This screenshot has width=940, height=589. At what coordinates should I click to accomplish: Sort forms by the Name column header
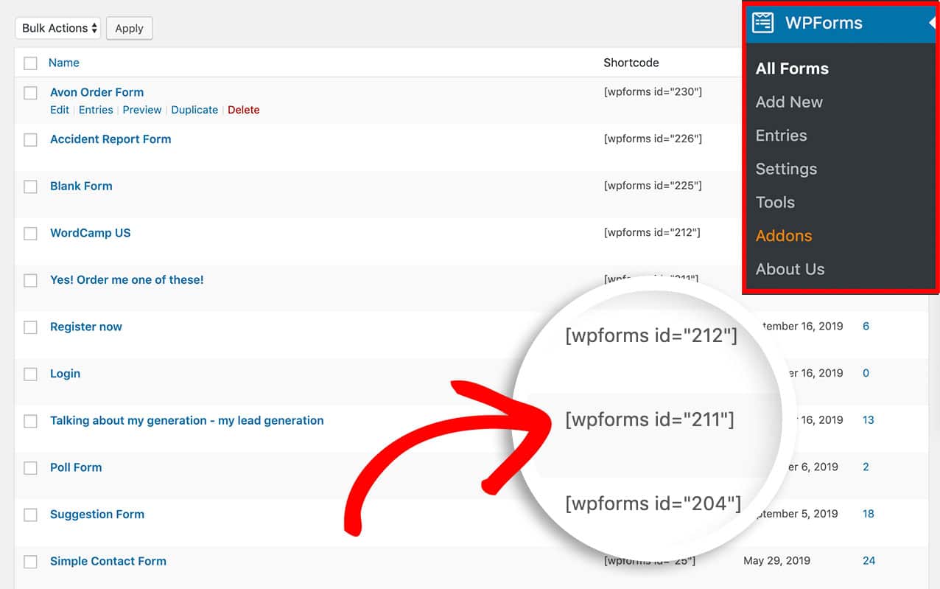pos(64,63)
